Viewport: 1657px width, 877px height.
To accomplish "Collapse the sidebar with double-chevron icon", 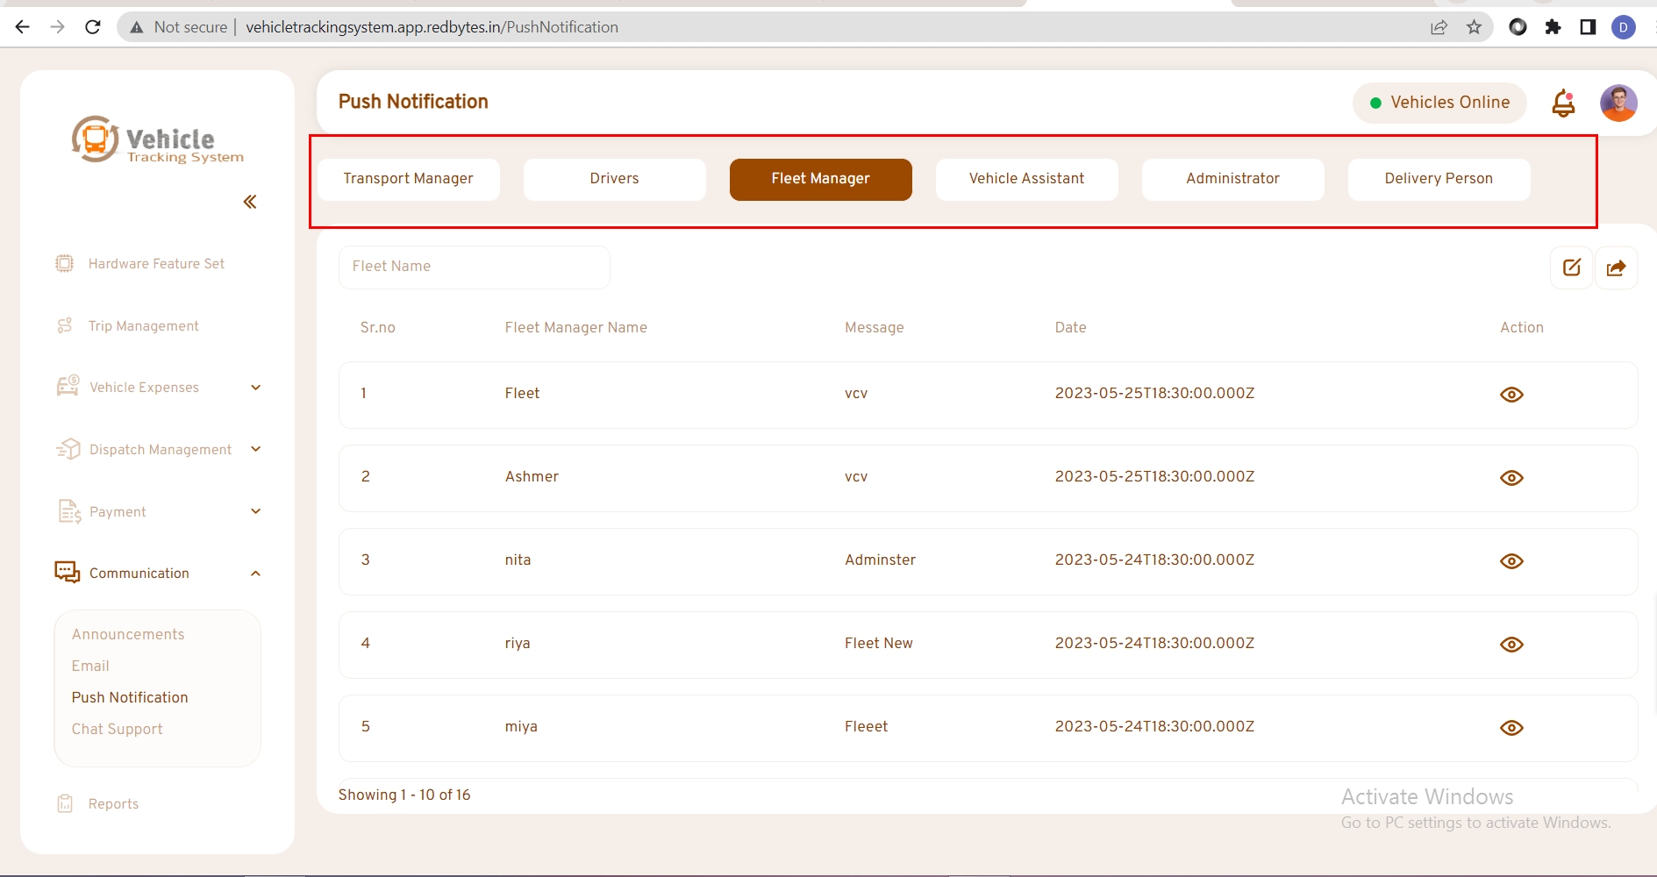I will (250, 203).
